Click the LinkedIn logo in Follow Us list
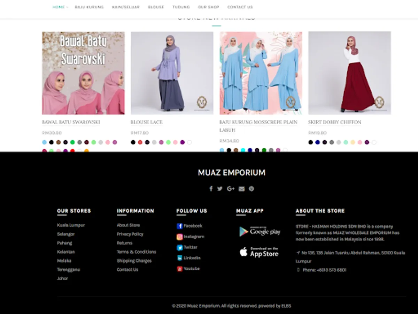 [x=180, y=258]
